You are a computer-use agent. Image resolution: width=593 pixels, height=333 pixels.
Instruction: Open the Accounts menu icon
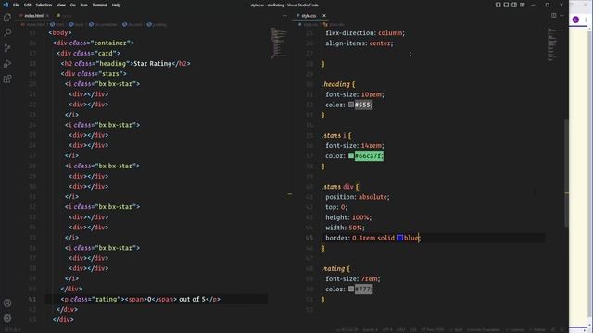click(x=7, y=302)
